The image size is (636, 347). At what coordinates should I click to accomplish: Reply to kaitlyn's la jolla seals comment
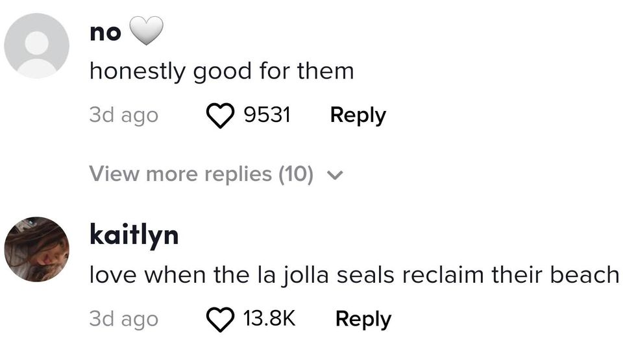363,319
